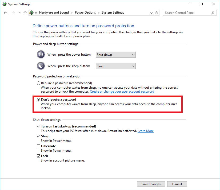Image resolution: width=220 pixels, height=190 pixels.
Task: Open the sleep button action dropdown
Action: coord(116,66)
